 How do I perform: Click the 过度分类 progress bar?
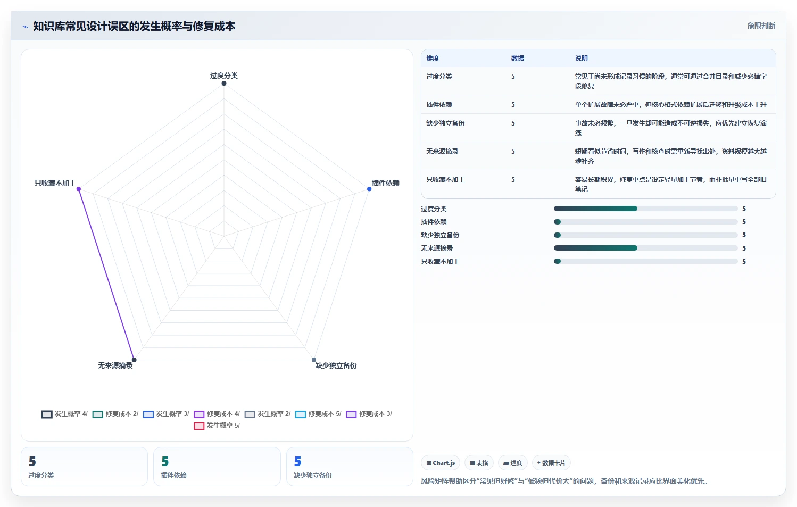[645, 209]
